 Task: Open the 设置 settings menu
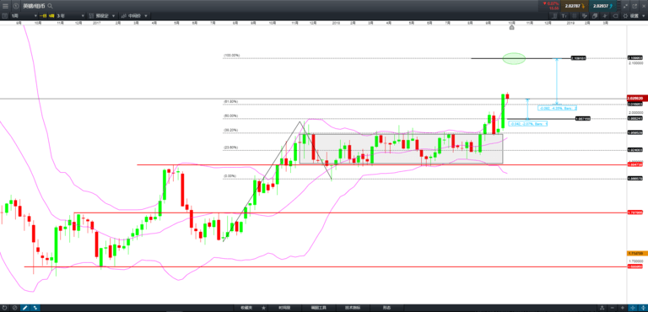pyautogui.click(x=634, y=16)
